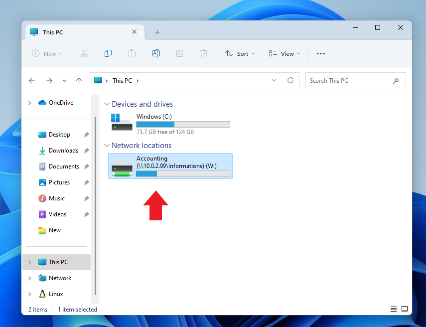This screenshot has height=327, width=426.
Task: Click the Copy icon in toolbar
Action: tap(108, 53)
